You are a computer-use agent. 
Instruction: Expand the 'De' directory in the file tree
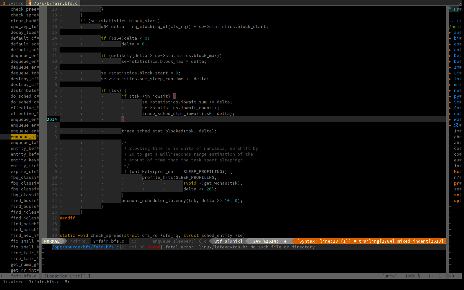point(450,56)
